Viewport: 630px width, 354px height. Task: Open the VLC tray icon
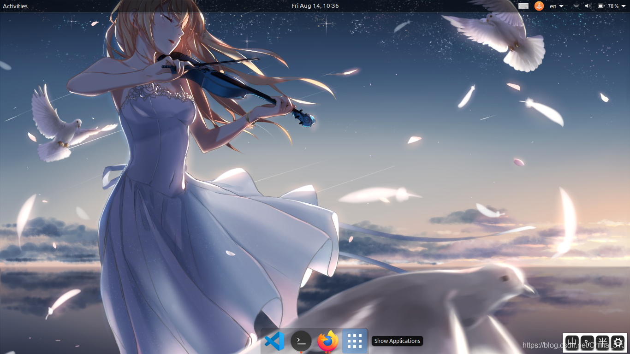539,6
